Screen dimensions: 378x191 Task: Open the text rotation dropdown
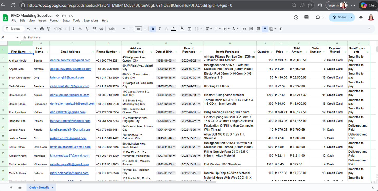tap(235, 29)
